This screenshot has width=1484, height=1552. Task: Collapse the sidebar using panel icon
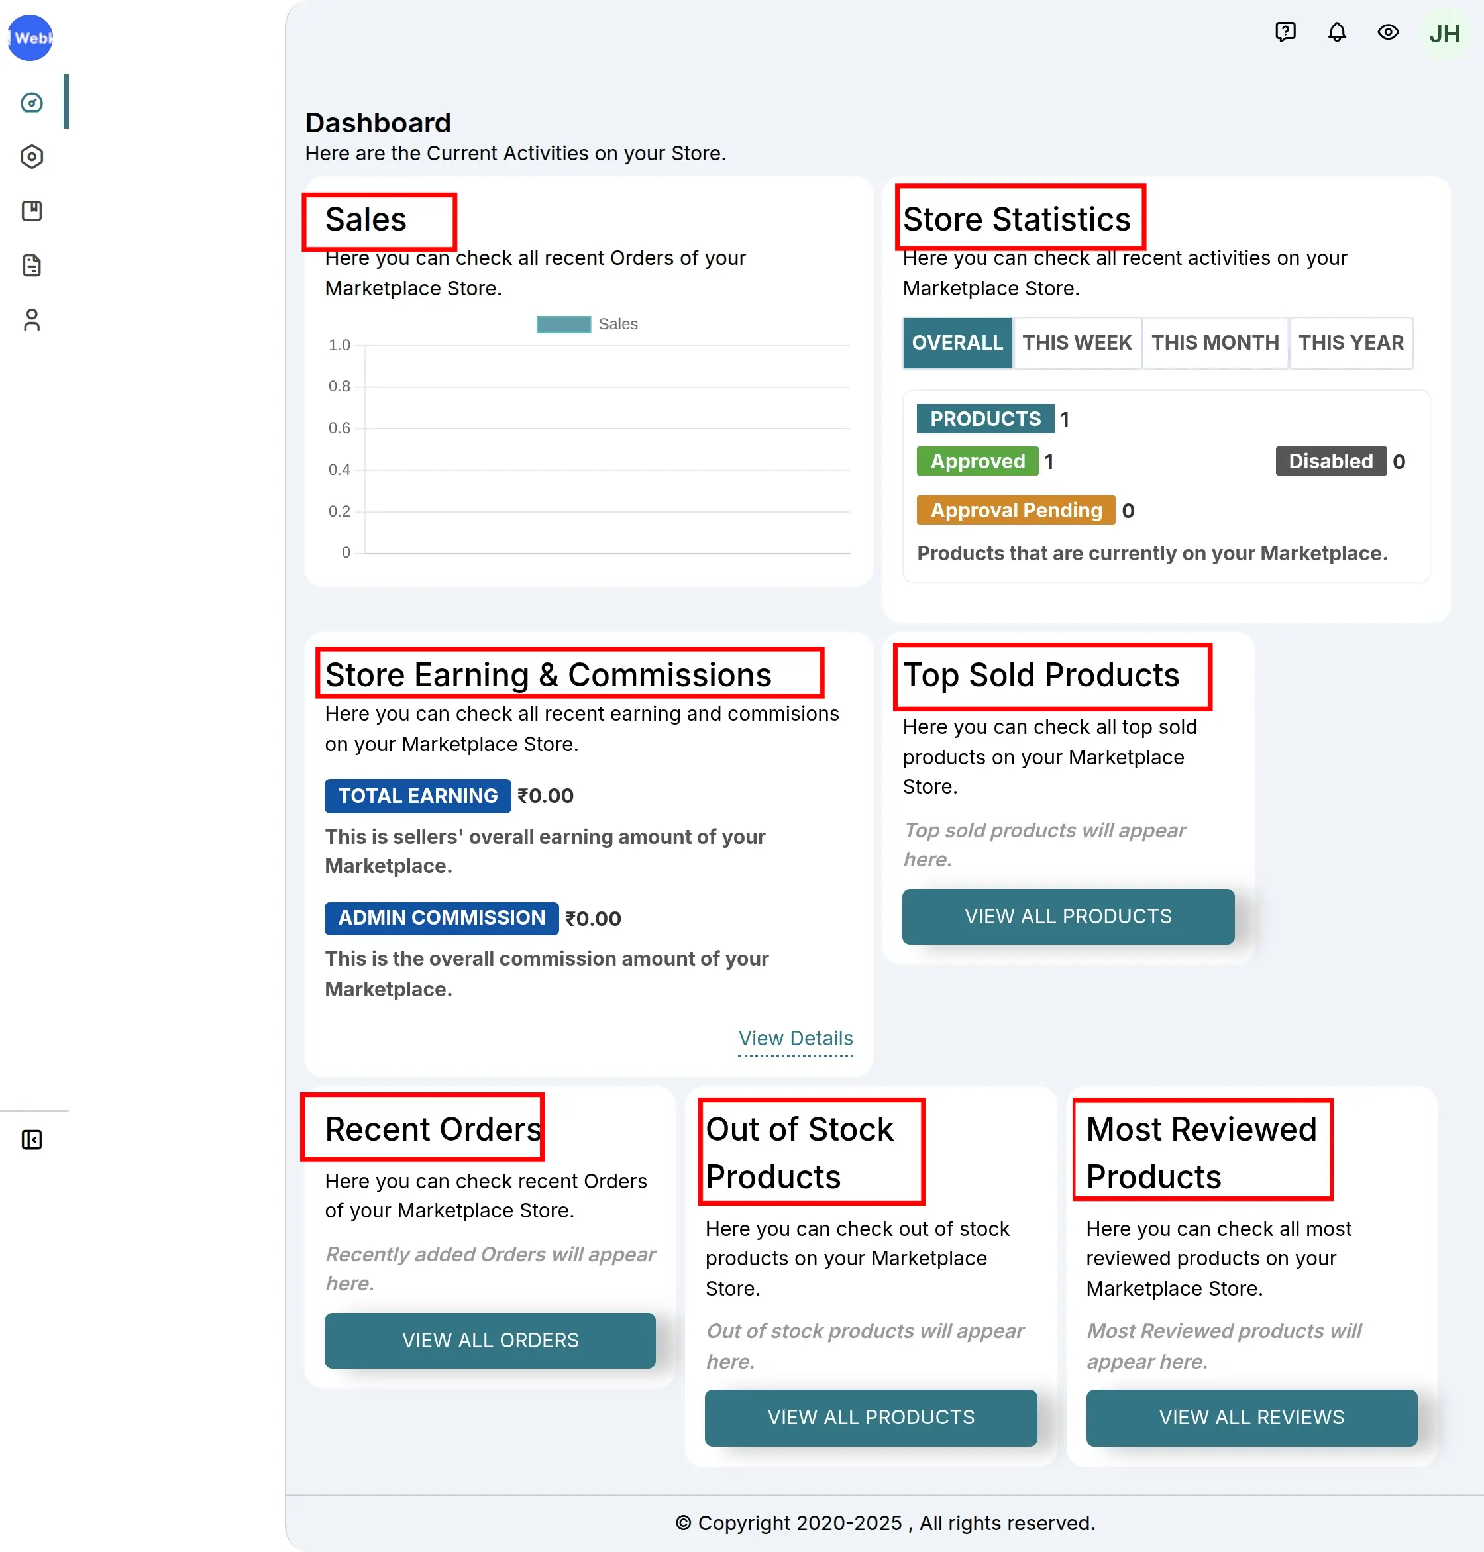[32, 1140]
